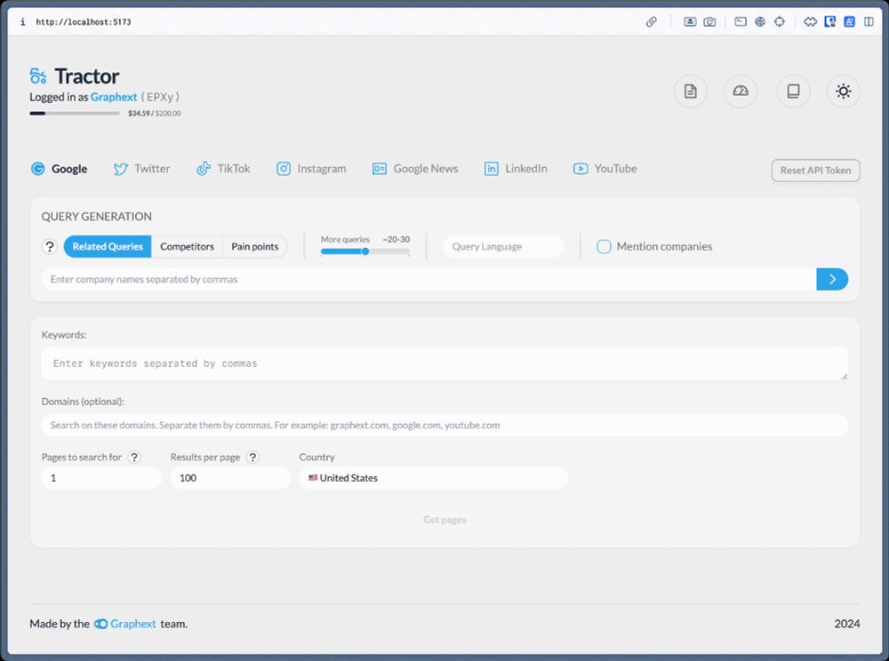Click the globe icon in the browser toolbar

760,21
